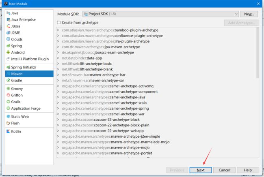Click the J2ME icon
The image size is (264, 177).
pos(8,33)
